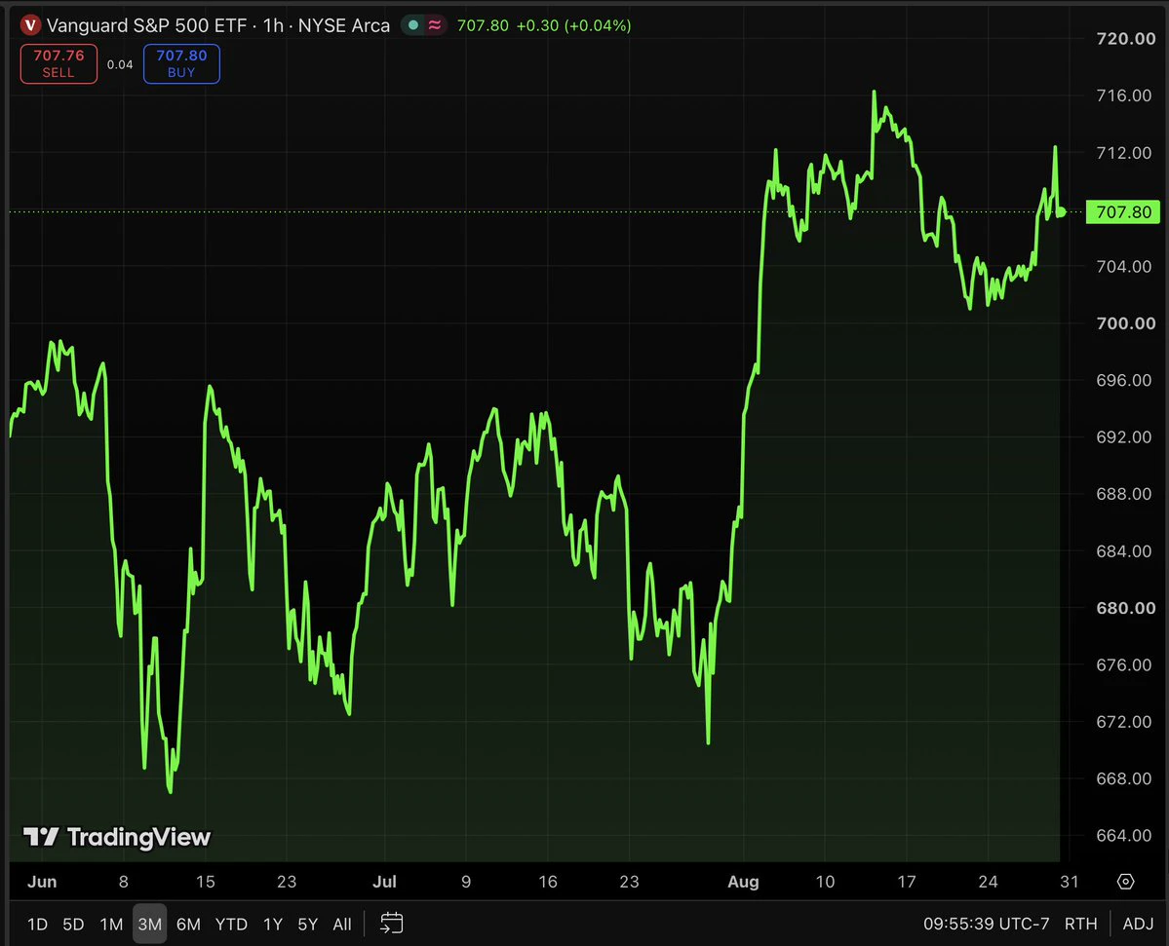
Task: Click the 707.80 BUY button
Action: coord(181,63)
